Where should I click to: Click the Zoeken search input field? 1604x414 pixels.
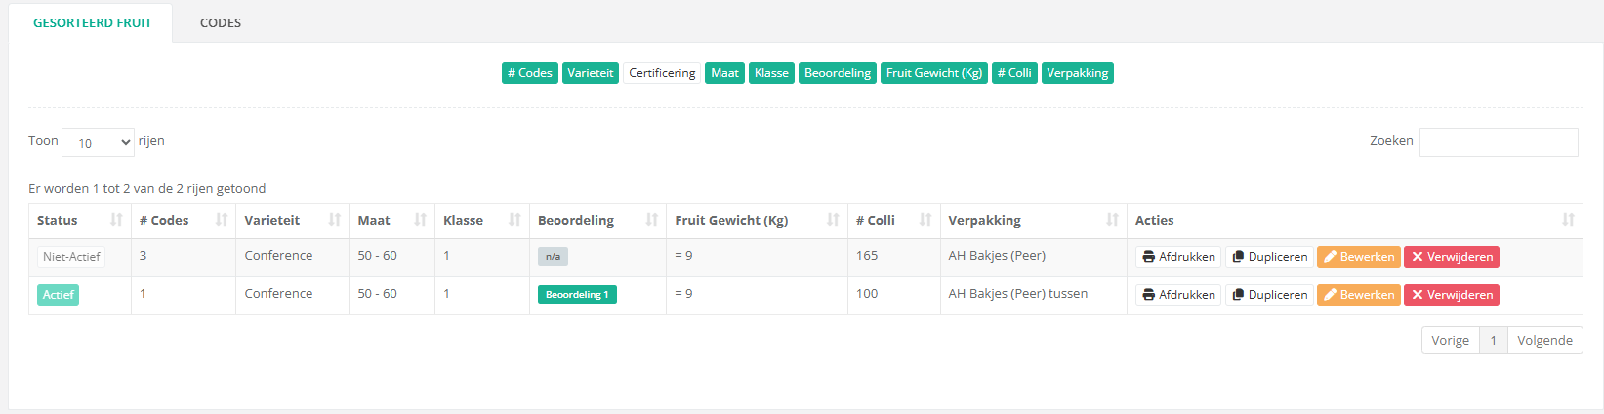click(x=1499, y=142)
